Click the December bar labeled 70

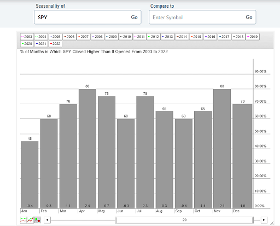[x=242, y=156]
